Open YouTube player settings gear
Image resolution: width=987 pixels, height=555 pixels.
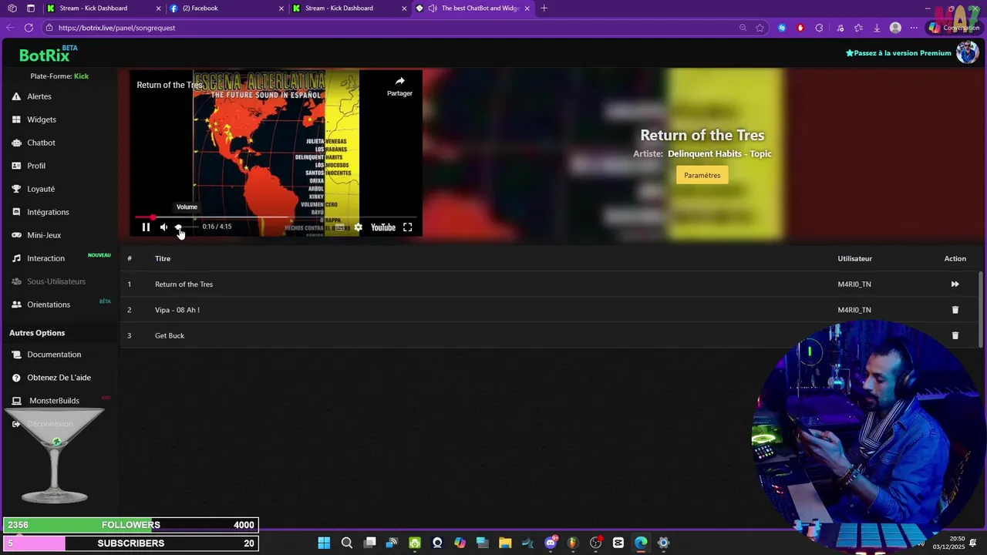point(359,227)
